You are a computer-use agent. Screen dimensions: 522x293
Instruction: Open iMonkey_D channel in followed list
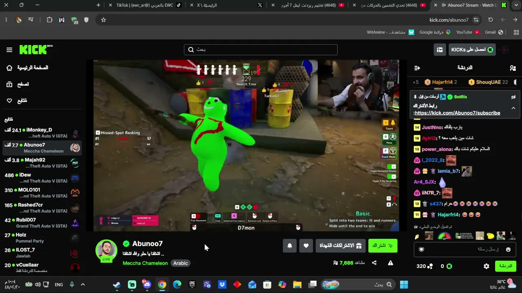click(42, 133)
